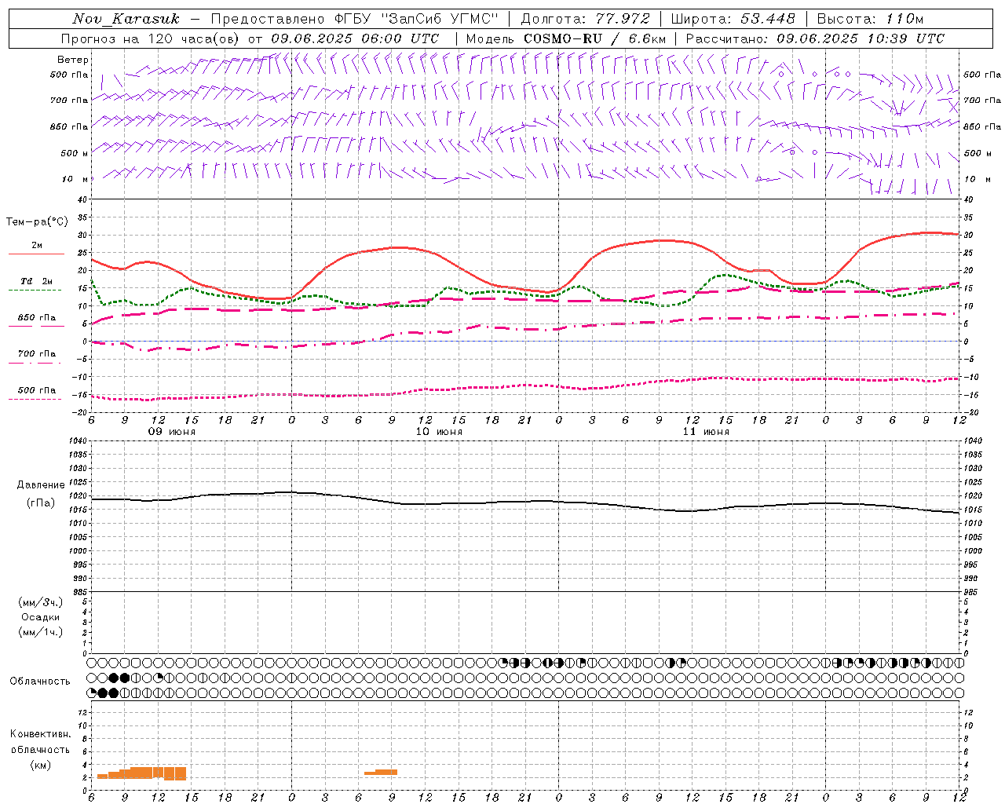Click the '11 июня' date label
The width and height of the screenshot is (1005, 804).
click(706, 432)
